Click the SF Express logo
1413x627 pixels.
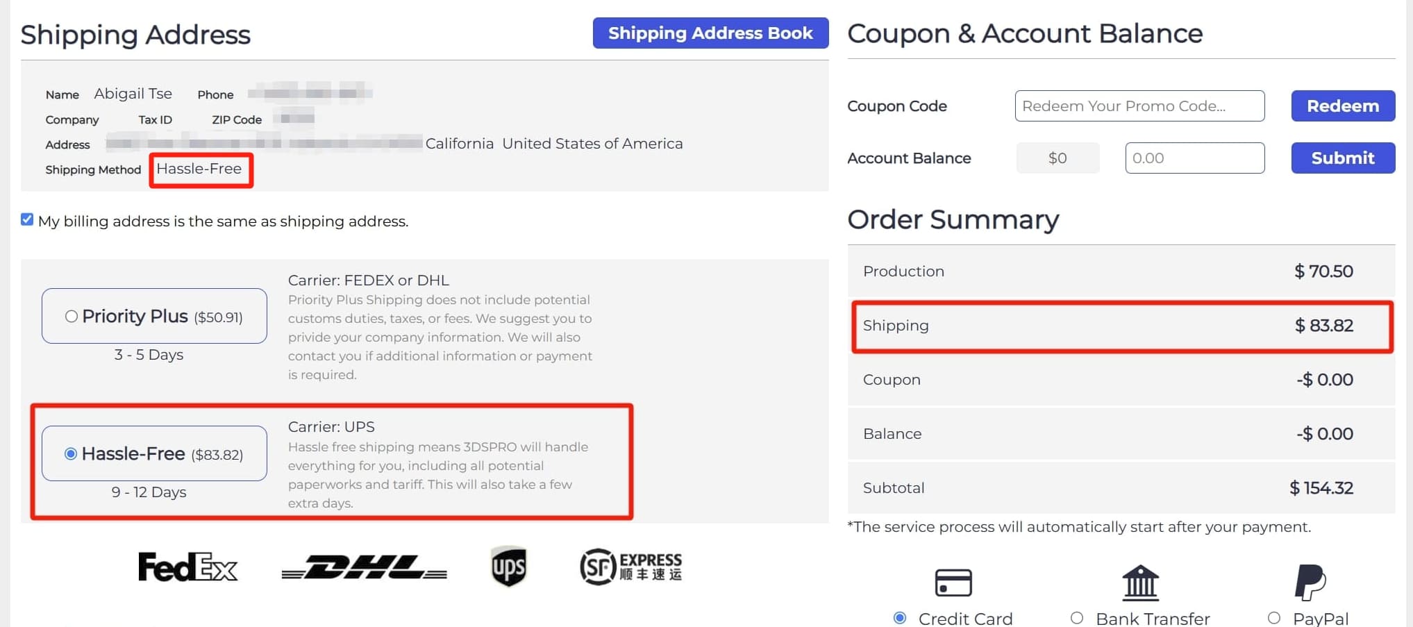coord(630,567)
